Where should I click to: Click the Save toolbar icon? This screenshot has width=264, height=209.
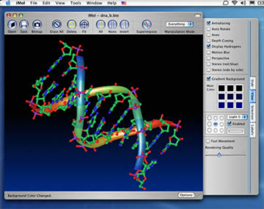pyautogui.click(x=24, y=25)
